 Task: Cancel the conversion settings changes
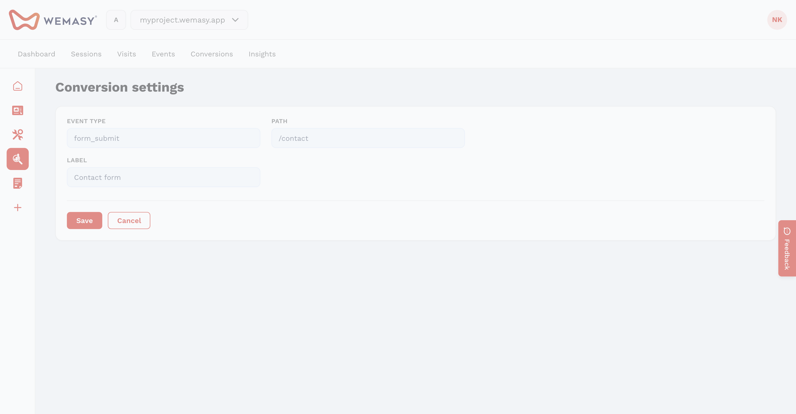pyautogui.click(x=129, y=220)
